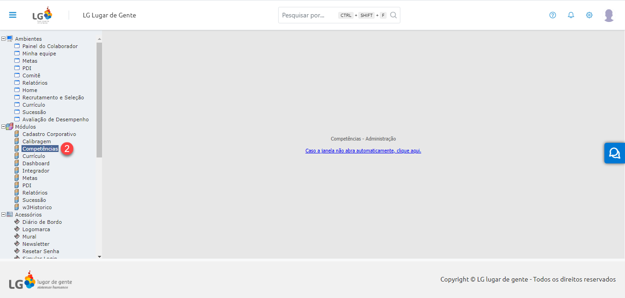Open the user avatar profile

pyautogui.click(x=609, y=15)
